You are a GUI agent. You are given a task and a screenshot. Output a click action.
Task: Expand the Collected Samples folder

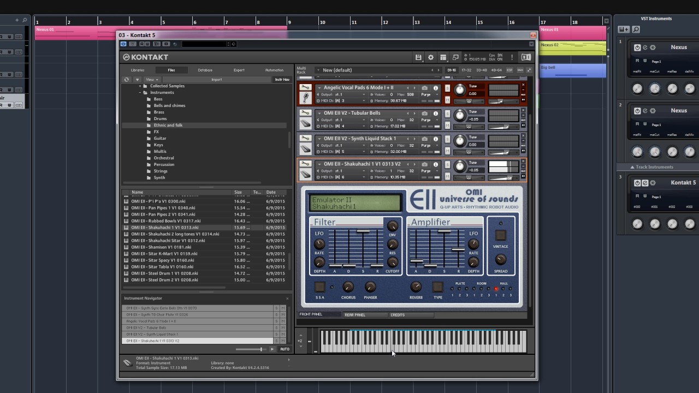point(140,86)
